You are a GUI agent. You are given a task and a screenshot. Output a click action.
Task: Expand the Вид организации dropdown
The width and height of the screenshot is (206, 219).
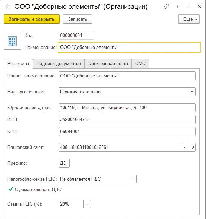click(x=192, y=92)
